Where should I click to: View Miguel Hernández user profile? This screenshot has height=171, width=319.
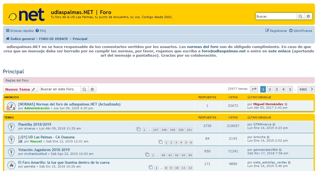(268, 104)
